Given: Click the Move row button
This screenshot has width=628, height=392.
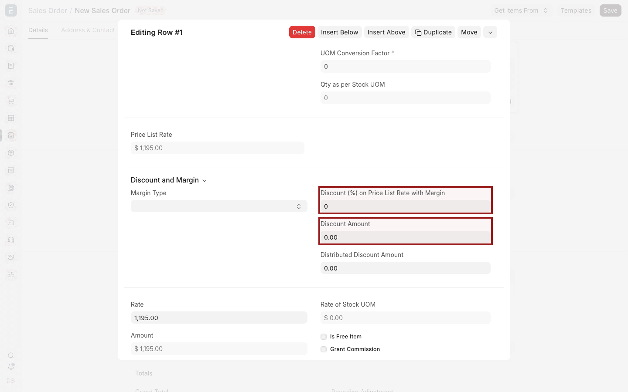Looking at the screenshot, I should click(x=469, y=32).
